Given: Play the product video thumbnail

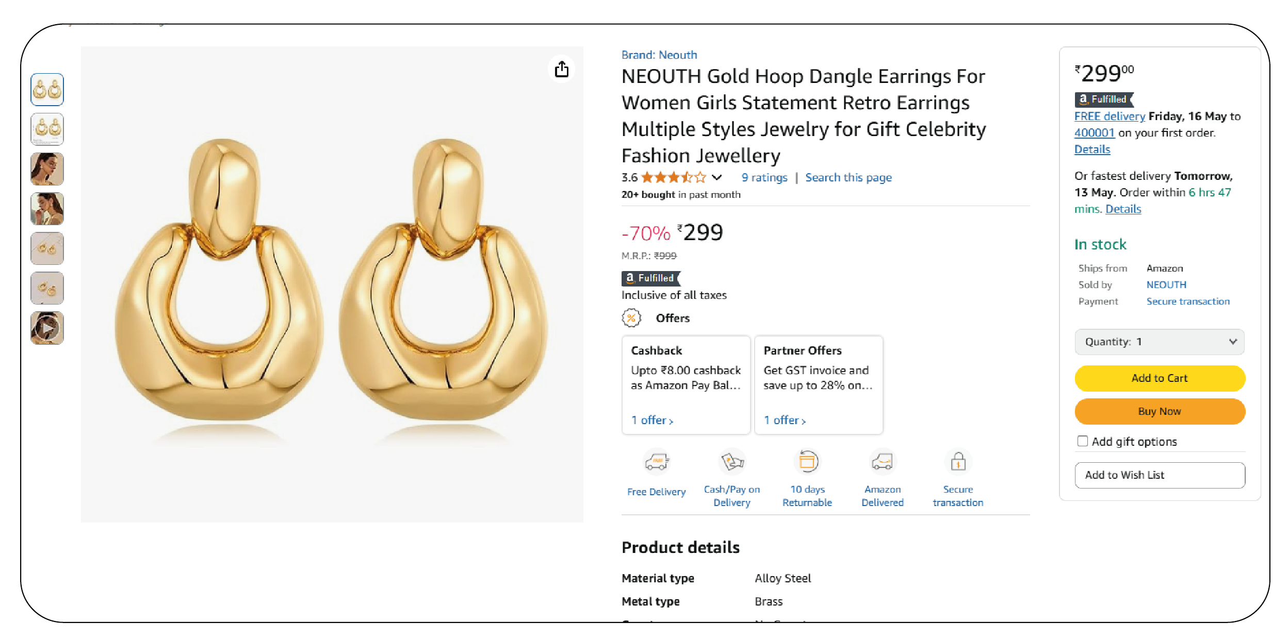Looking at the screenshot, I should [47, 328].
